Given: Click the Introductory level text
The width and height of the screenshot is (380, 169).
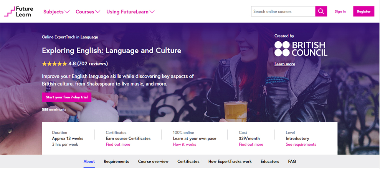Looking at the screenshot, I should [297, 138].
